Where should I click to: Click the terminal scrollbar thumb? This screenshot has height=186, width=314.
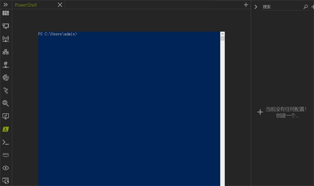(222, 39)
